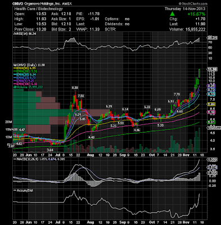Click the RSI(14) indicator label
Viewport: 221px width, 225px height.
25,34
